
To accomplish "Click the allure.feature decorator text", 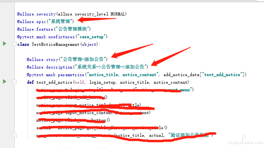I will pos(35,29).
